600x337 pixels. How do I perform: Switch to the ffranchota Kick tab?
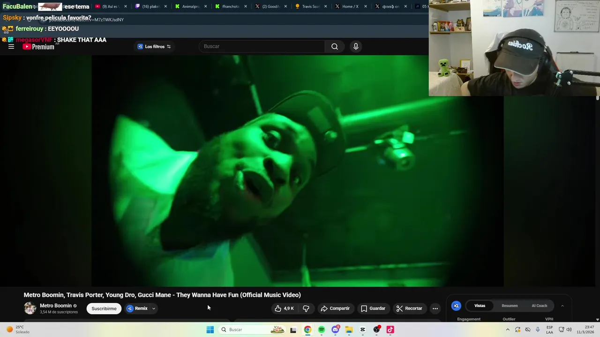click(x=231, y=7)
